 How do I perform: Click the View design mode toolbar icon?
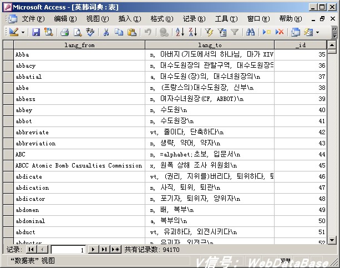tap(13, 32)
